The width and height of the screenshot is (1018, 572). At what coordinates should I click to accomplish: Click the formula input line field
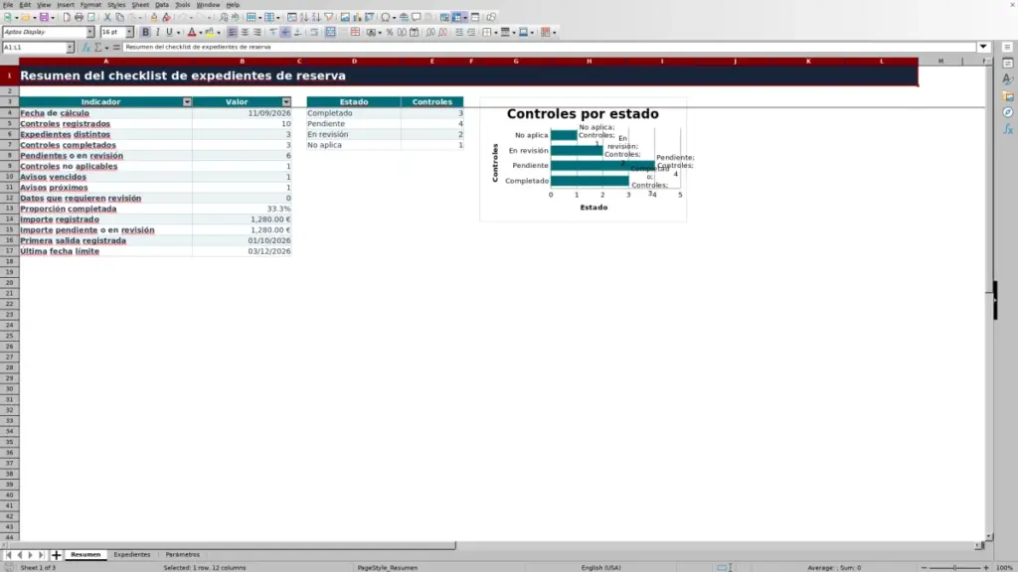pyautogui.click(x=549, y=47)
